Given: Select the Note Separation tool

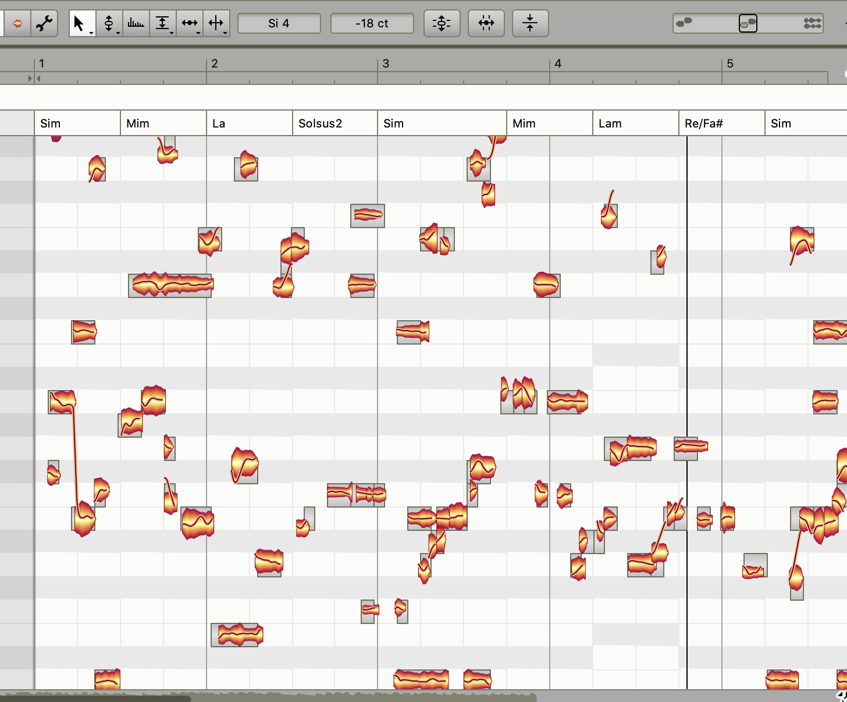Looking at the screenshot, I should tap(217, 23).
